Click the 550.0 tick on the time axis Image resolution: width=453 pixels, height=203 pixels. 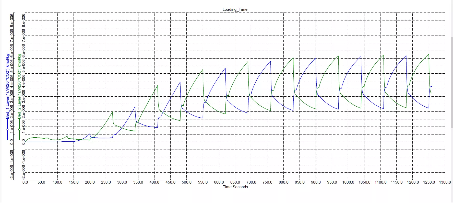pos(203,182)
